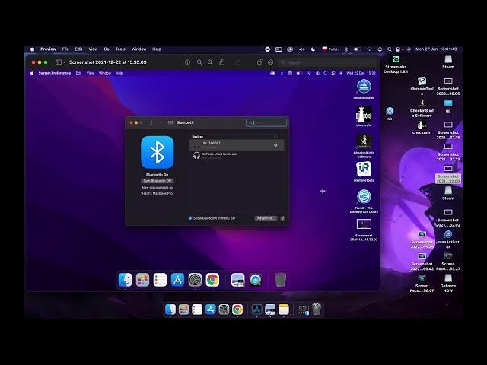Click the back chevron in Bluetooth window title bar

click(x=151, y=122)
